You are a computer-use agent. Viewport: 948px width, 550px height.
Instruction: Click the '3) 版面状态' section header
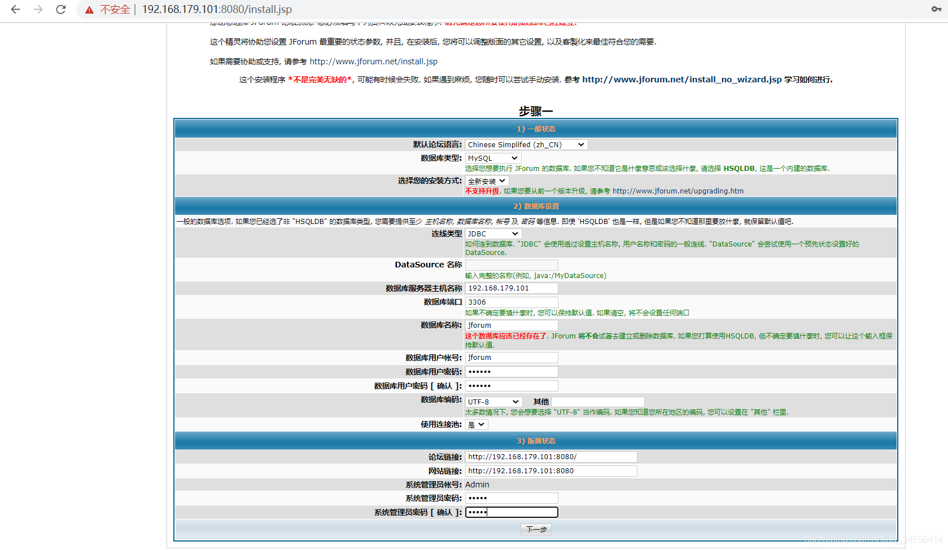536,441
